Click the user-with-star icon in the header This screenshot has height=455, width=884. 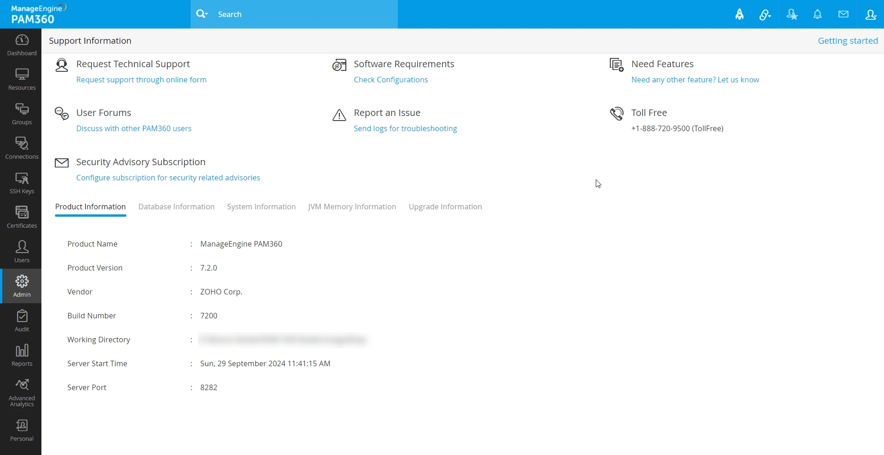pos(792,15)
